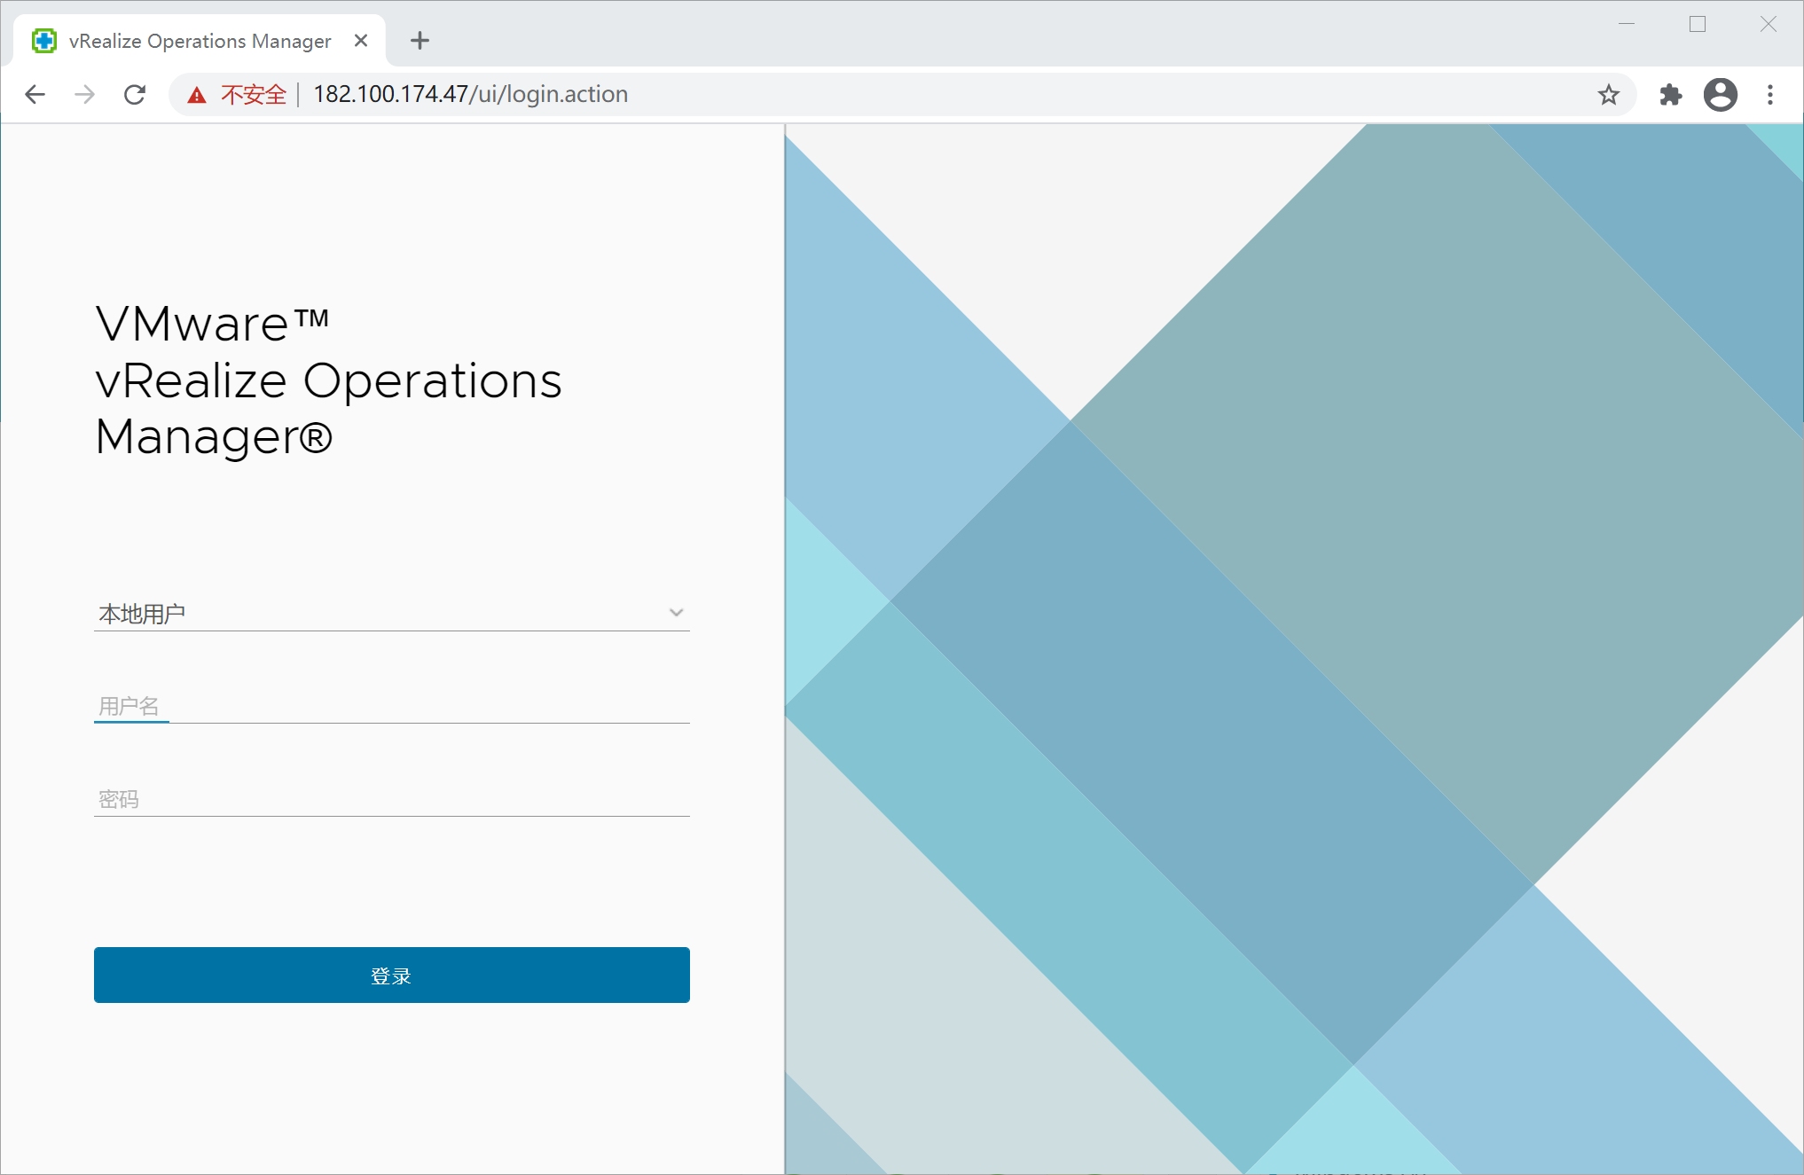Select the vRealize Operations Manager tab
Image resolution: width=1804 pixels, height=1175 pixels.
[200, 41]
